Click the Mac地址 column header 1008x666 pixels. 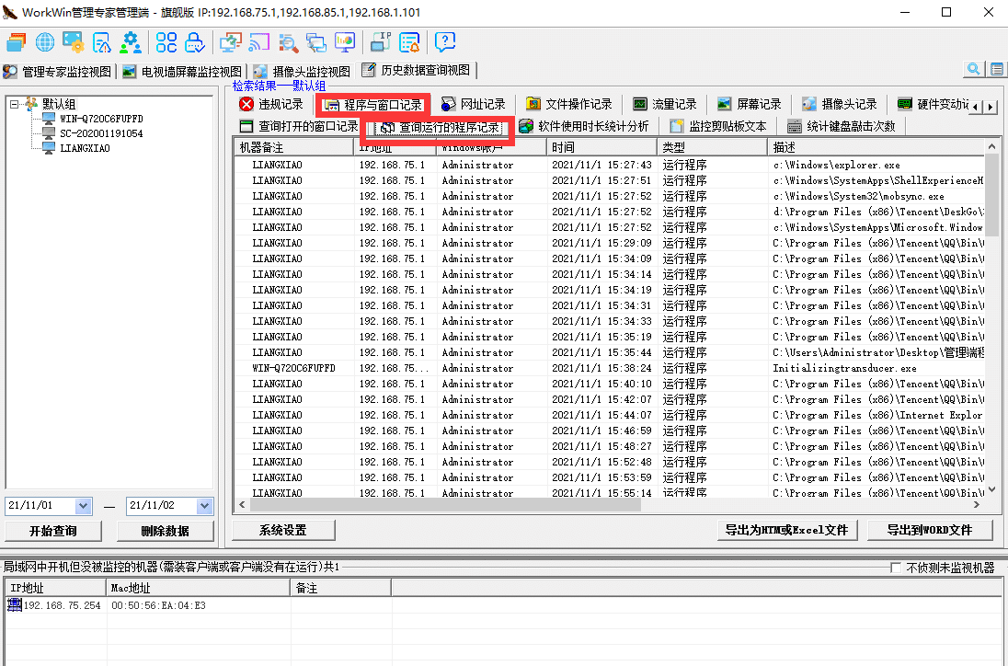pos(198,588)
